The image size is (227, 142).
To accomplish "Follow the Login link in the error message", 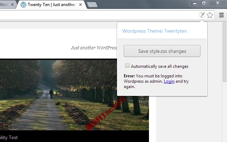I will pos(169,81).
